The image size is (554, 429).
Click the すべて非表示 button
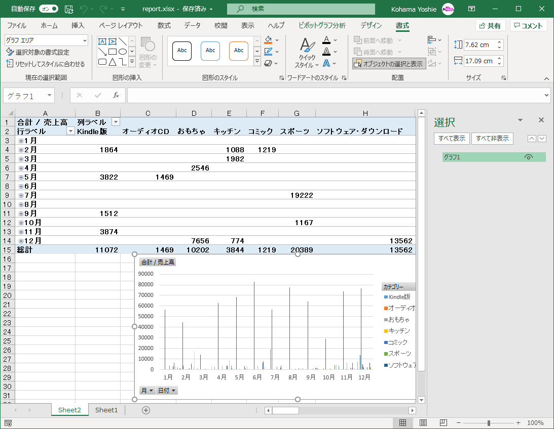point(492,139)
